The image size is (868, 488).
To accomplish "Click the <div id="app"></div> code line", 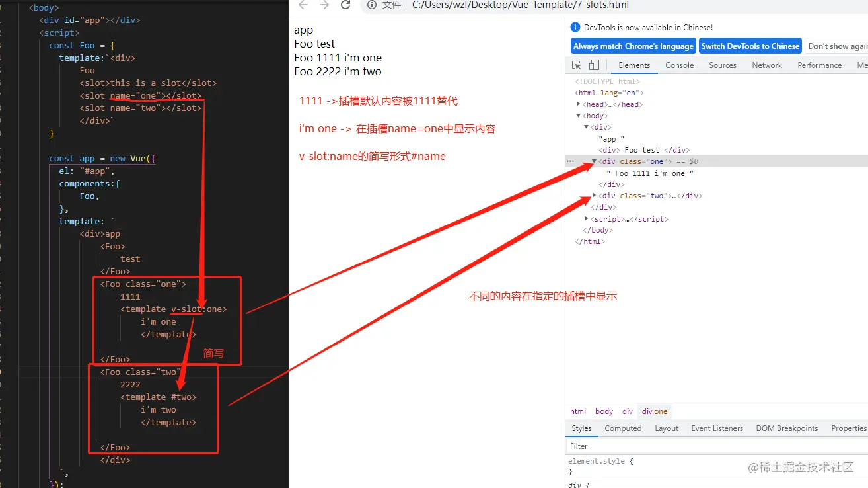I will pos(90,20).
